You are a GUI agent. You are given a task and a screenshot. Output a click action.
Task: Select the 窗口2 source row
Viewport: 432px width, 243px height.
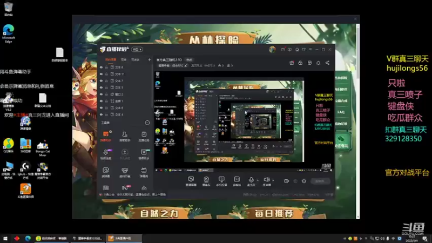(x=125, y=94)
